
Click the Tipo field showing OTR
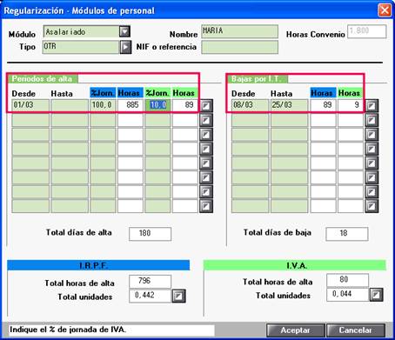pos(81,47)
